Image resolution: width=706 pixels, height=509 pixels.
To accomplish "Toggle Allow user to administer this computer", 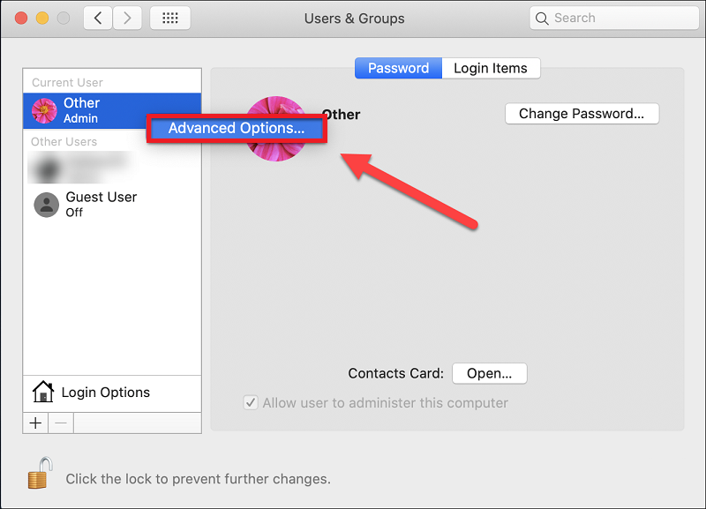I will point(252,403).
